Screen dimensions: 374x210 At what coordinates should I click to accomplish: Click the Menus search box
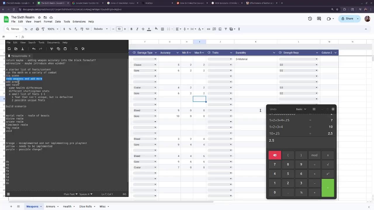pos(13,29)
